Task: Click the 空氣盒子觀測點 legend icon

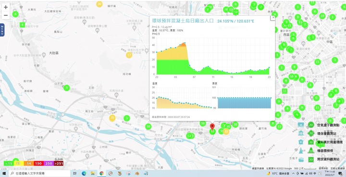Action: tap(301, 125)
